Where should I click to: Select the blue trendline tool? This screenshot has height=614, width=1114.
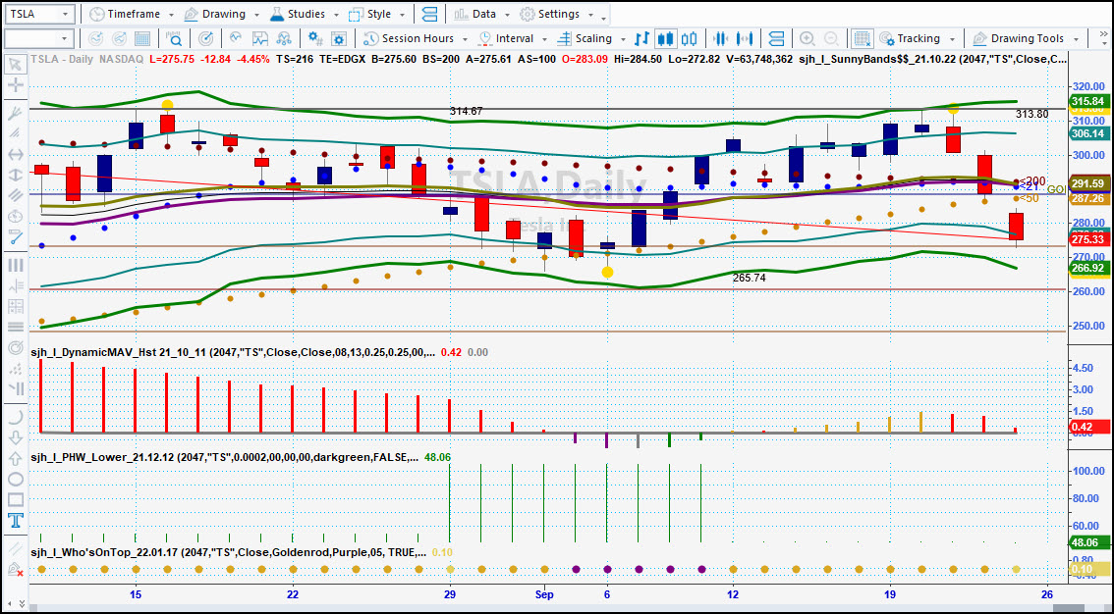(15, 236)
